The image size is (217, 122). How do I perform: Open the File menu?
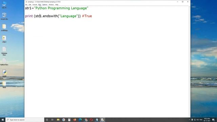[26, 4]
